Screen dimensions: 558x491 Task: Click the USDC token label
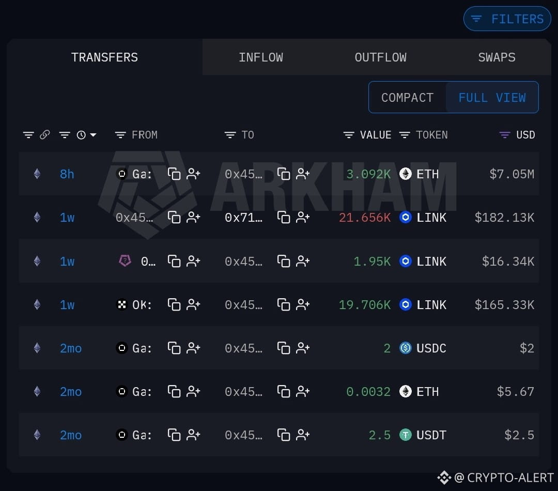coord(431,348)
